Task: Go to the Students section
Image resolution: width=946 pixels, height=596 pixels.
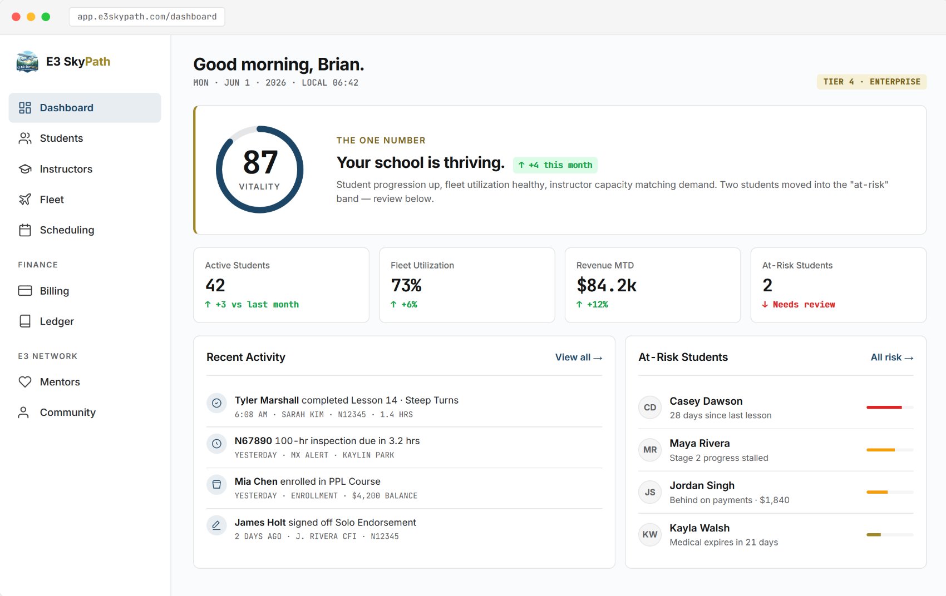Action: click(x=85, y=138)
